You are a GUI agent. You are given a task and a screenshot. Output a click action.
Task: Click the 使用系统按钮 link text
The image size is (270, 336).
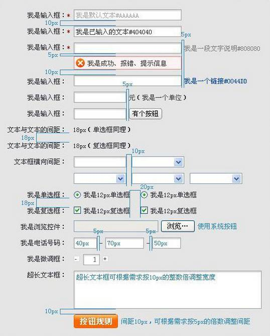[x=217, y=227]
